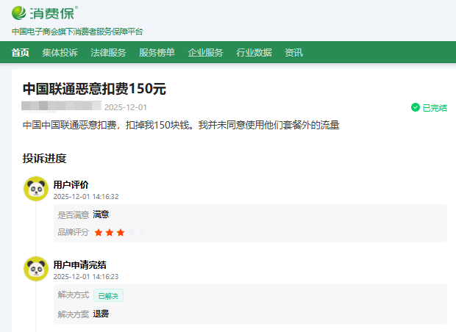This screenshot has height=332, width=456.
Task: Open the 集体投诉 navigation item
Action: coord(60,52)
